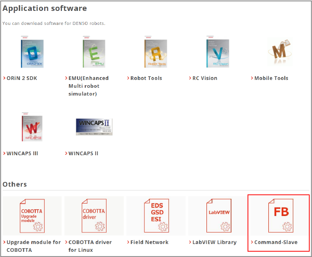The height and width of the screenshot is (257, 312).
Task: Click the Field Network text link
Action: click(x=149, y=242)
